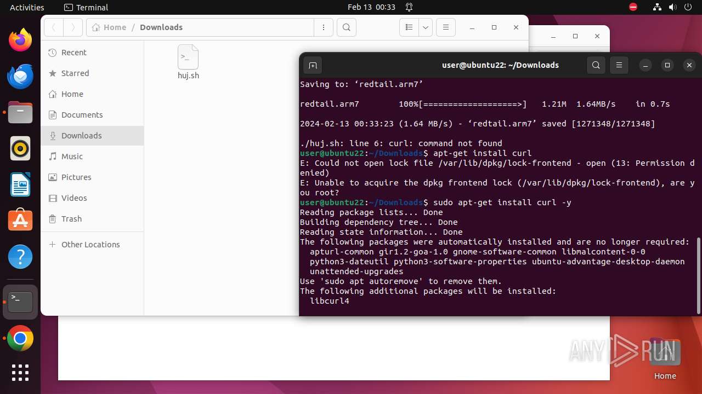702x394 pixels.
Task: Open Documents in Files sidebar
Action: [92, 115]
